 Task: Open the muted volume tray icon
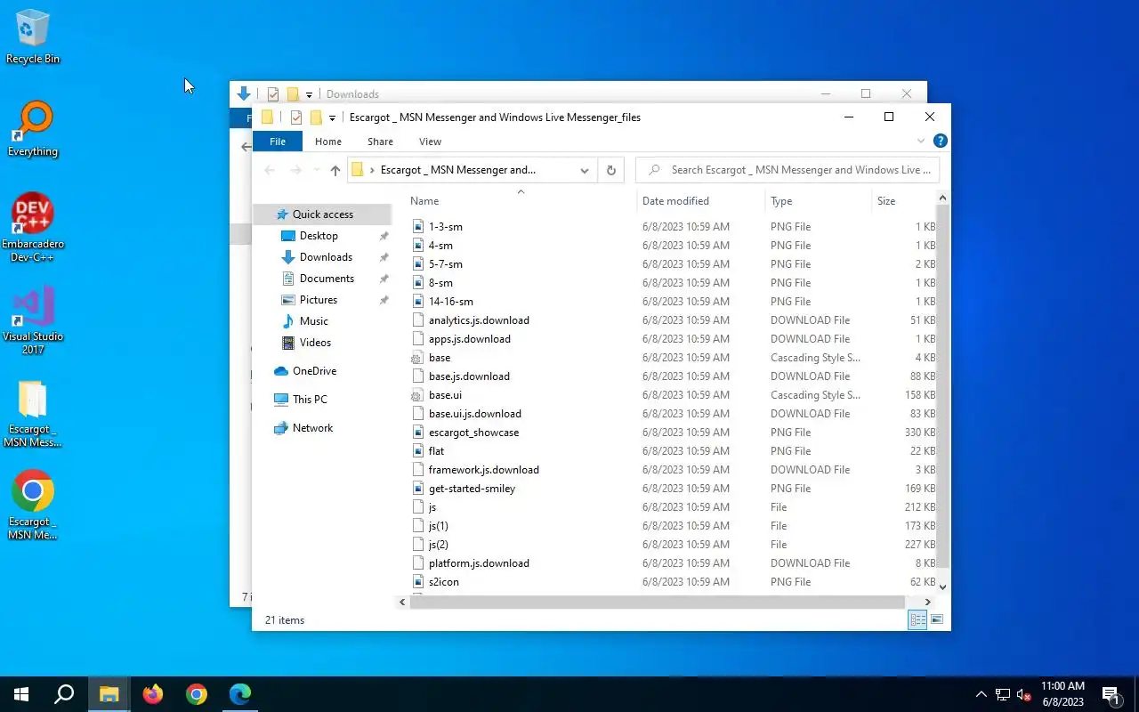pos(1024,694)
